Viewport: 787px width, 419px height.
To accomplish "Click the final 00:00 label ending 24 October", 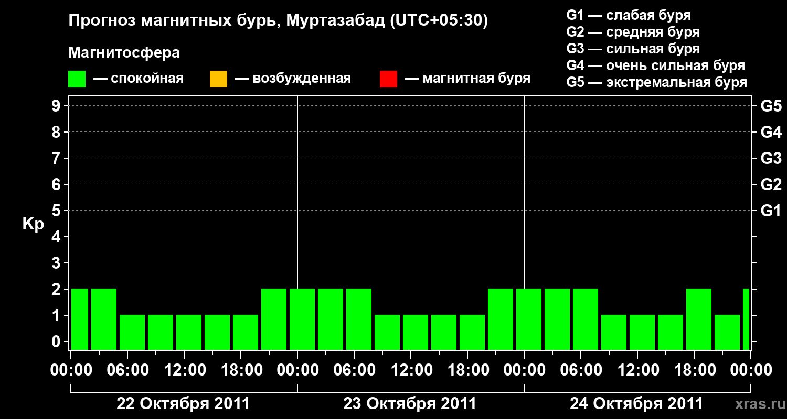I will (751, 370).
